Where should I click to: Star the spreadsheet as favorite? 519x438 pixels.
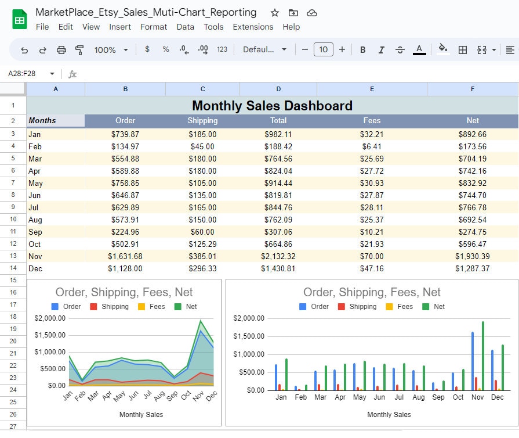(x=274, y=12)
